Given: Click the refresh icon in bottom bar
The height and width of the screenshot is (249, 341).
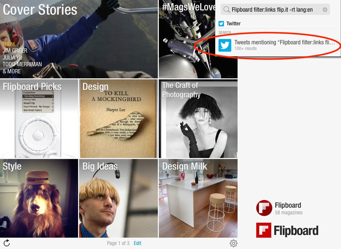Looking at the screenshot, I should pyautogui.click(x=7, y=243).
